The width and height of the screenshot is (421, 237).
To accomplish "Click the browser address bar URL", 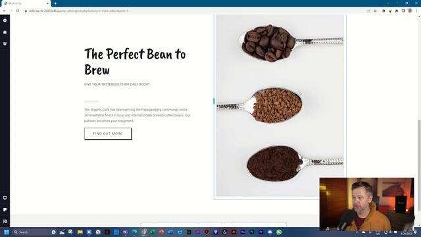I will pyautogui.click(x=79, y=11).
